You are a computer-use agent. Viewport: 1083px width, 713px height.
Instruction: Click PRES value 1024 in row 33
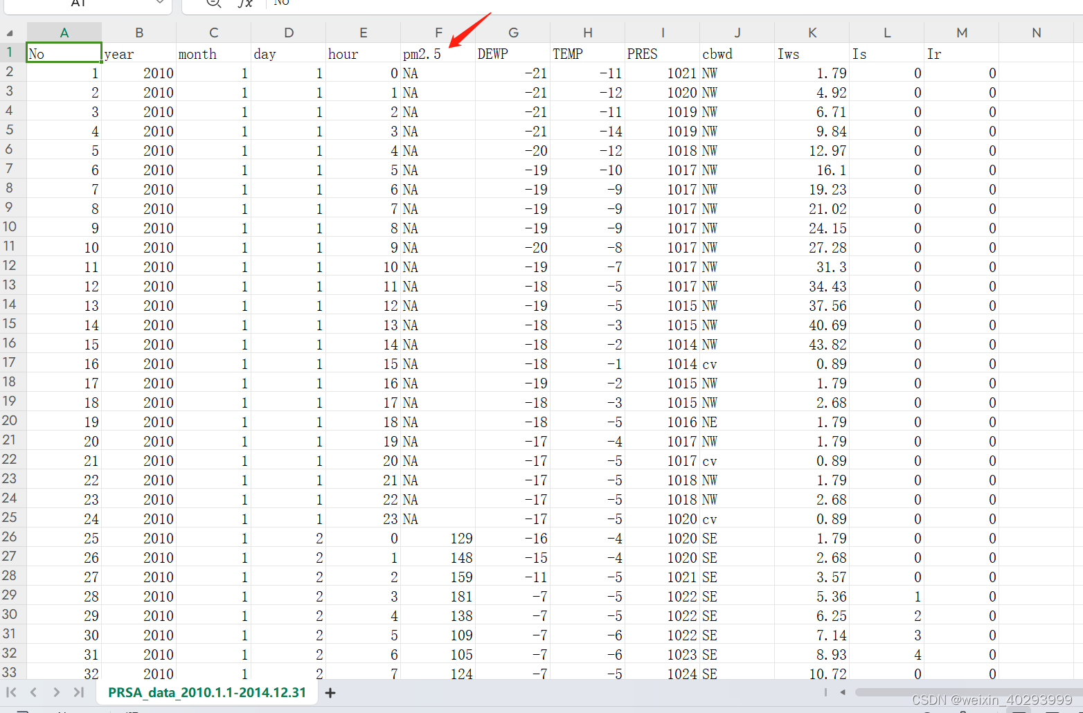coord(663,672)
